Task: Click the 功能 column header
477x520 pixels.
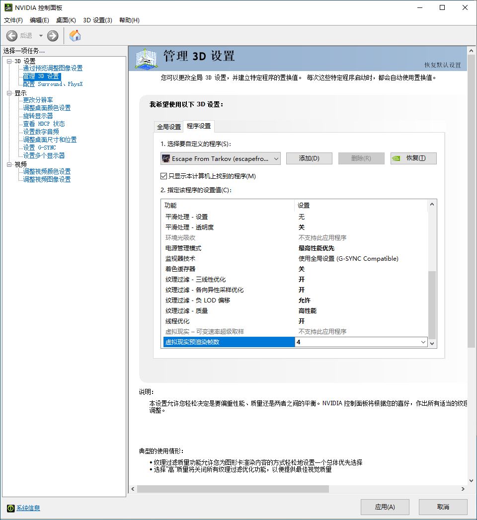Action: point(228,205)
